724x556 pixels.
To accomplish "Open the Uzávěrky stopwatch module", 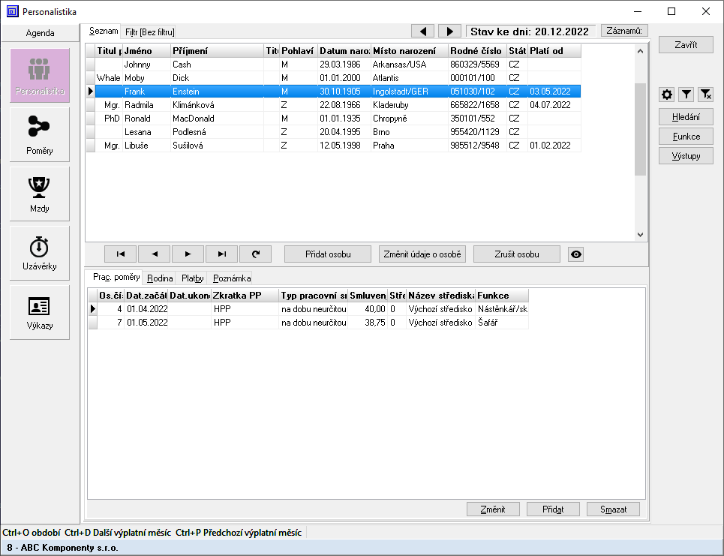I will pos(40,253).
